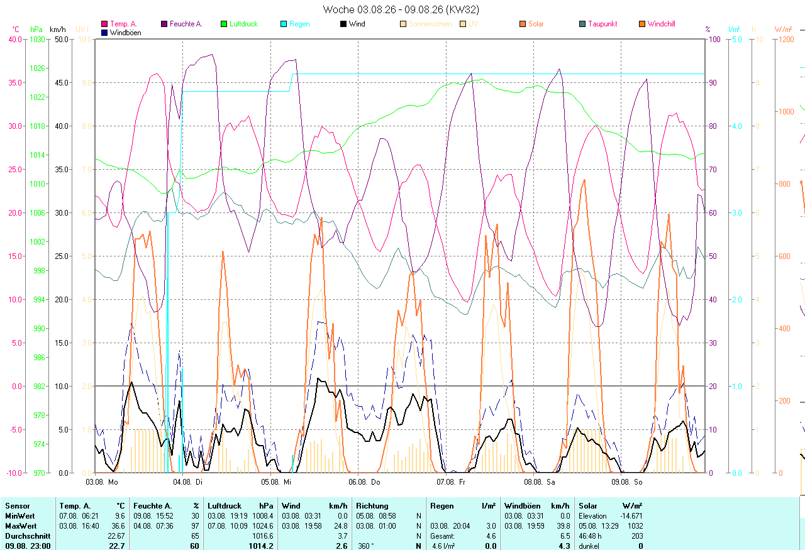Click maximum pressure value "1024.6"
This screenshot has width=805, height=550.
pyautogui.click(x=263, y=526)
